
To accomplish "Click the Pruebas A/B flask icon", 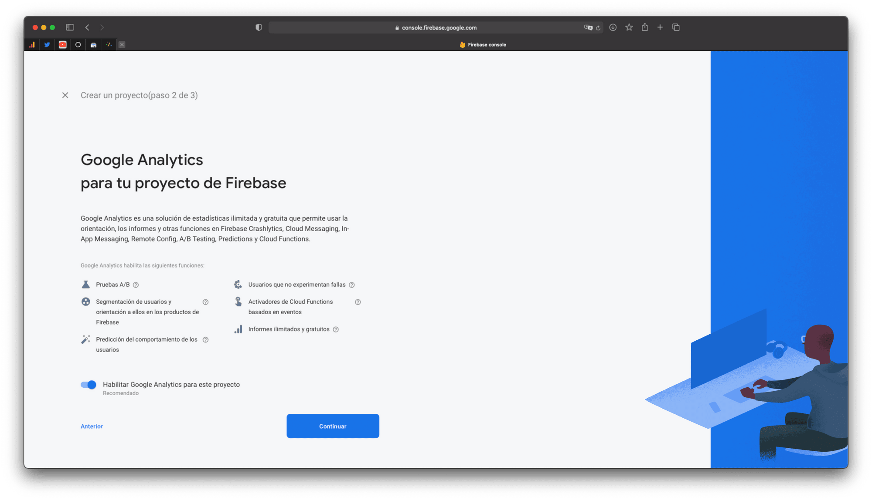I will 85,285.
